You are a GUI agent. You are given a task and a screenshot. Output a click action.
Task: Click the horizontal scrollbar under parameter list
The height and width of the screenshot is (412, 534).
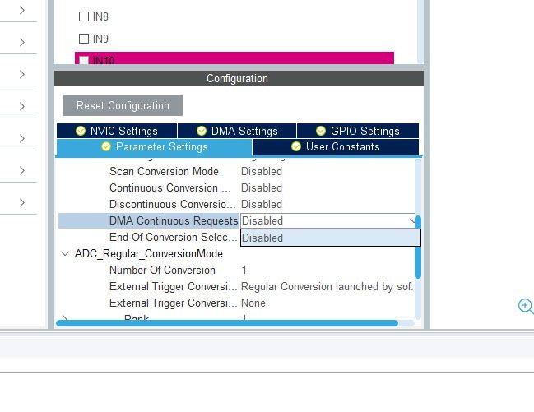227,323
